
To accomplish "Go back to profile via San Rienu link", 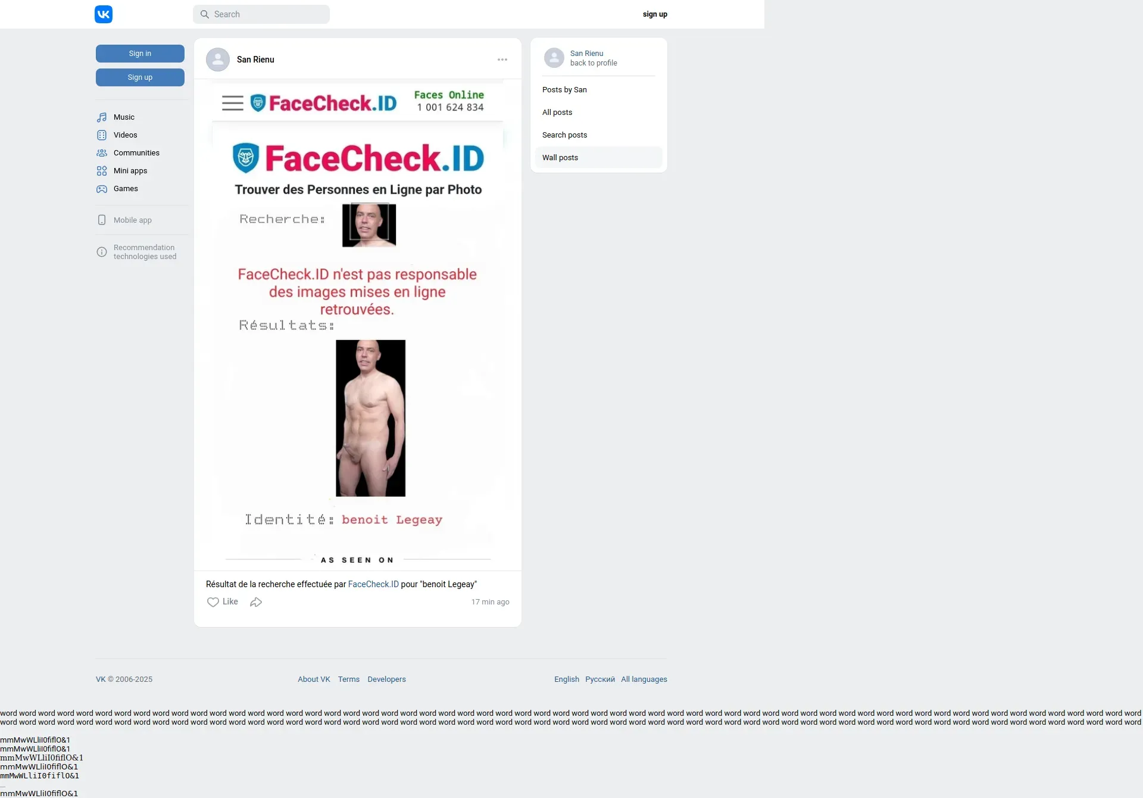I will 586,54.
